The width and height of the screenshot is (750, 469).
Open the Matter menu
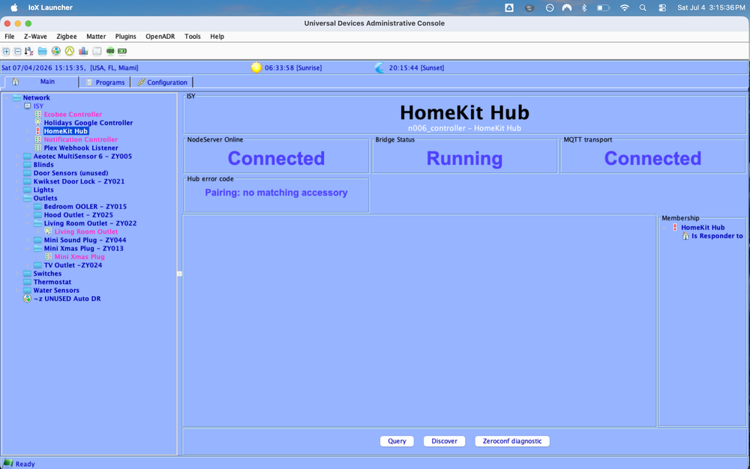click(x=96, y=36)
